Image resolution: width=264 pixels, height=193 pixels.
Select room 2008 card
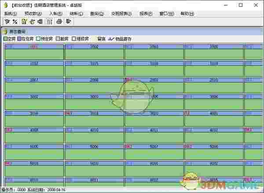(94, 85)
